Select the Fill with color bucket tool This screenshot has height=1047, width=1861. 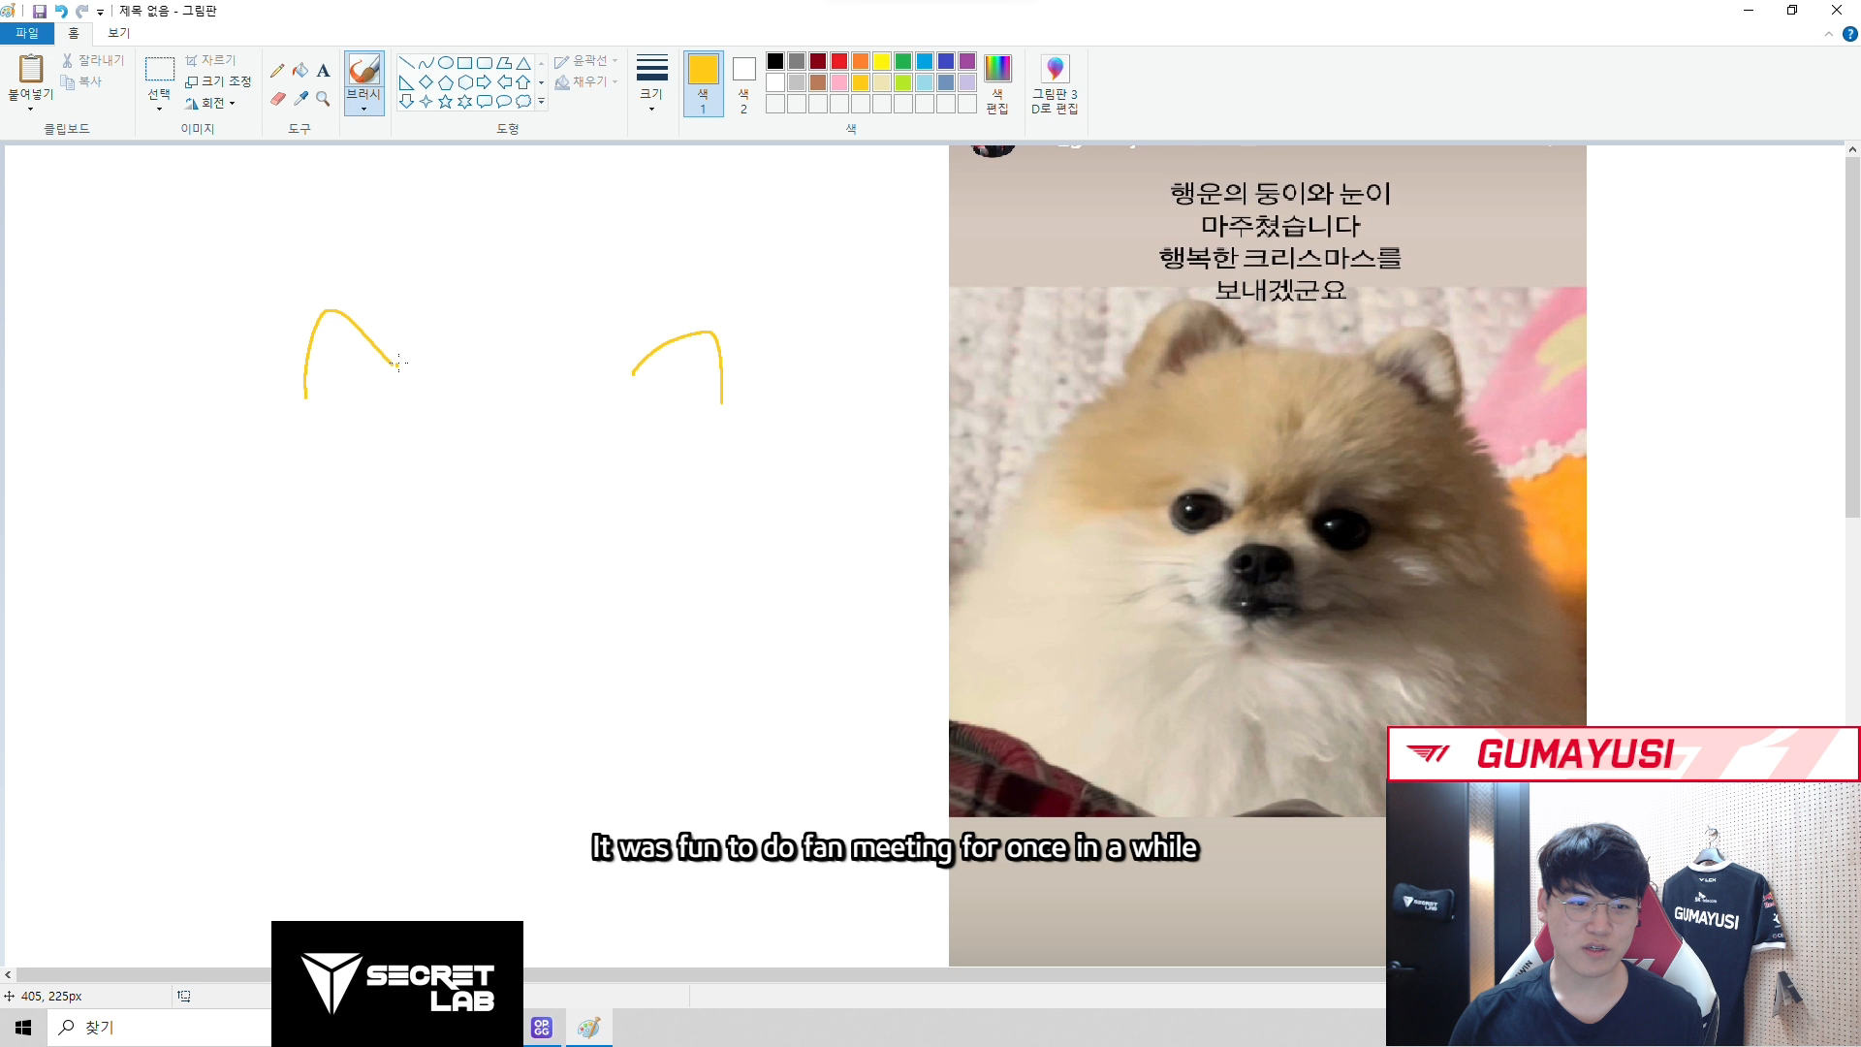pyautogui.click(x=300, y=71)
